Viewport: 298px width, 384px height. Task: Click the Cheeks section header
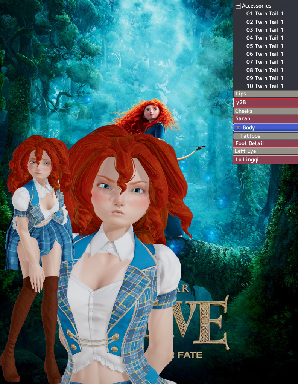[x=266, y=111]
